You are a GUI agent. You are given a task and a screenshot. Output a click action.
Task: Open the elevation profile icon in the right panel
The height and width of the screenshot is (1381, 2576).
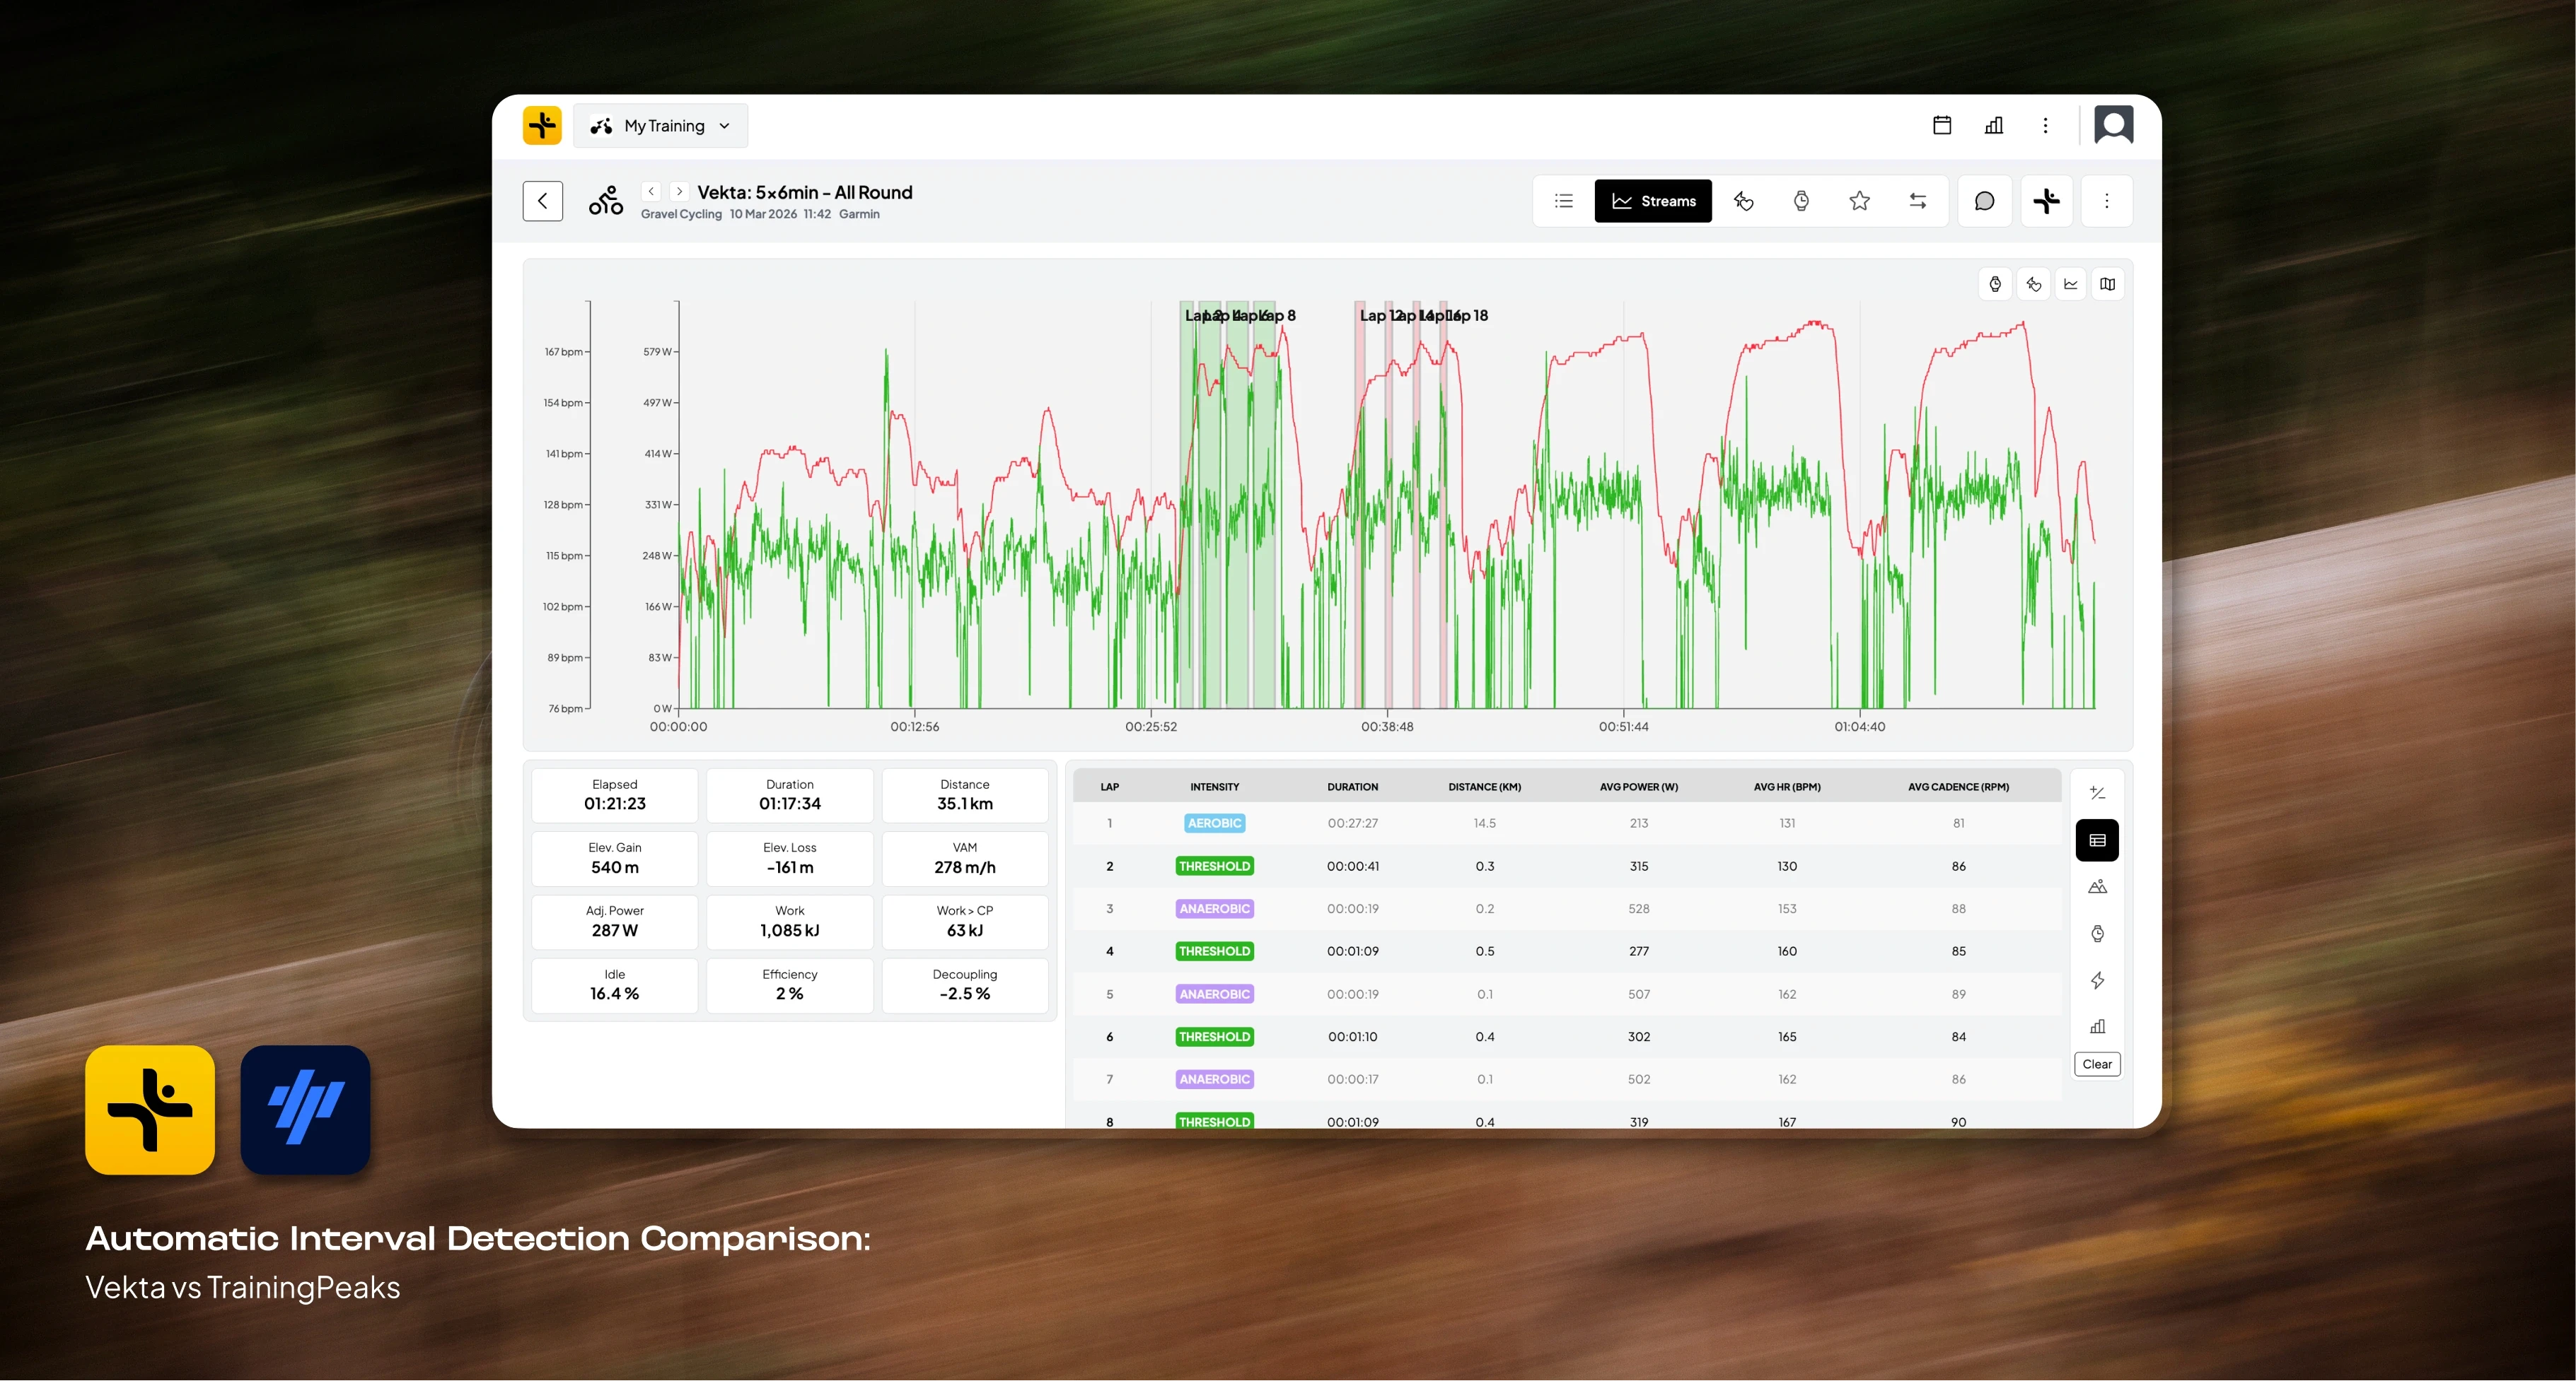(x=2097, y=886)
